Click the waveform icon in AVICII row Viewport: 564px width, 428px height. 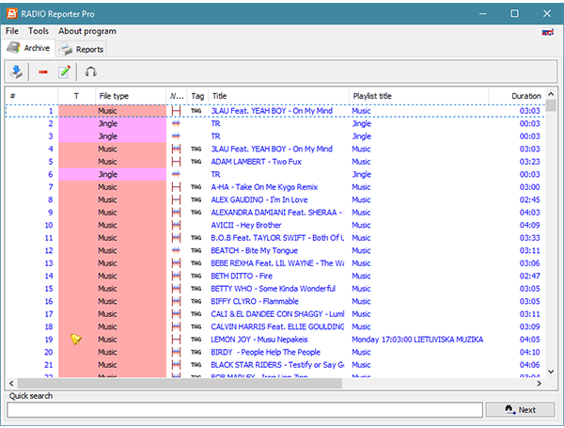click(177, 226)
